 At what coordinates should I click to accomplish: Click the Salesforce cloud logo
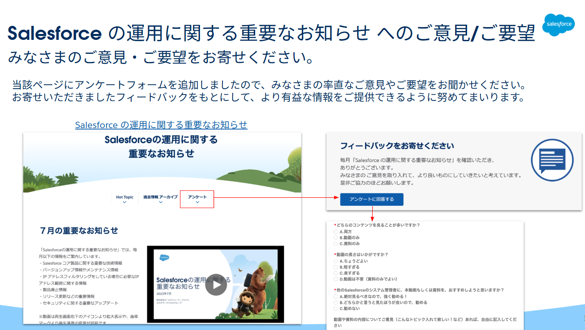[558, 25]
